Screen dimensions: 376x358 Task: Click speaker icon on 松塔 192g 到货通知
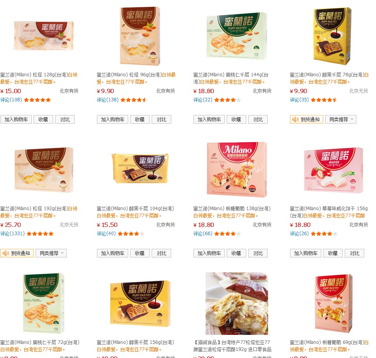tap(6, 253)
